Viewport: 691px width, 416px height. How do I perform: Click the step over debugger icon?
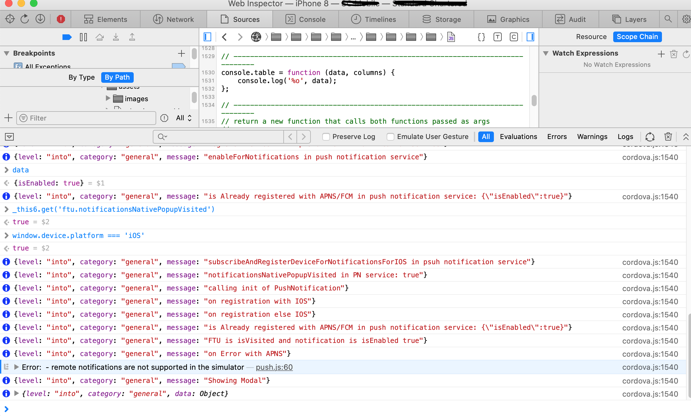[x=100, y=37]
